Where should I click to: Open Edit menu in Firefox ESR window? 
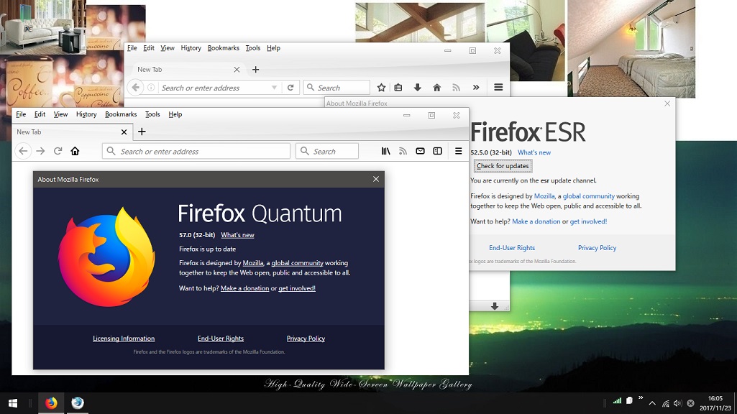[x=149, y=48]
